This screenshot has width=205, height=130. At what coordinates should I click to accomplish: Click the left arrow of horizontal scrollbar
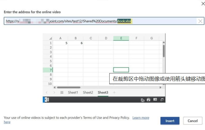tap(55, 87)
